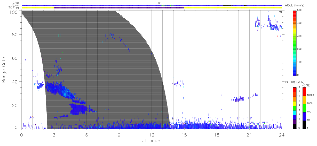Screen dimensions: 317x146
Task: Click the Range Gate axis title
Action: pos(4,70)
